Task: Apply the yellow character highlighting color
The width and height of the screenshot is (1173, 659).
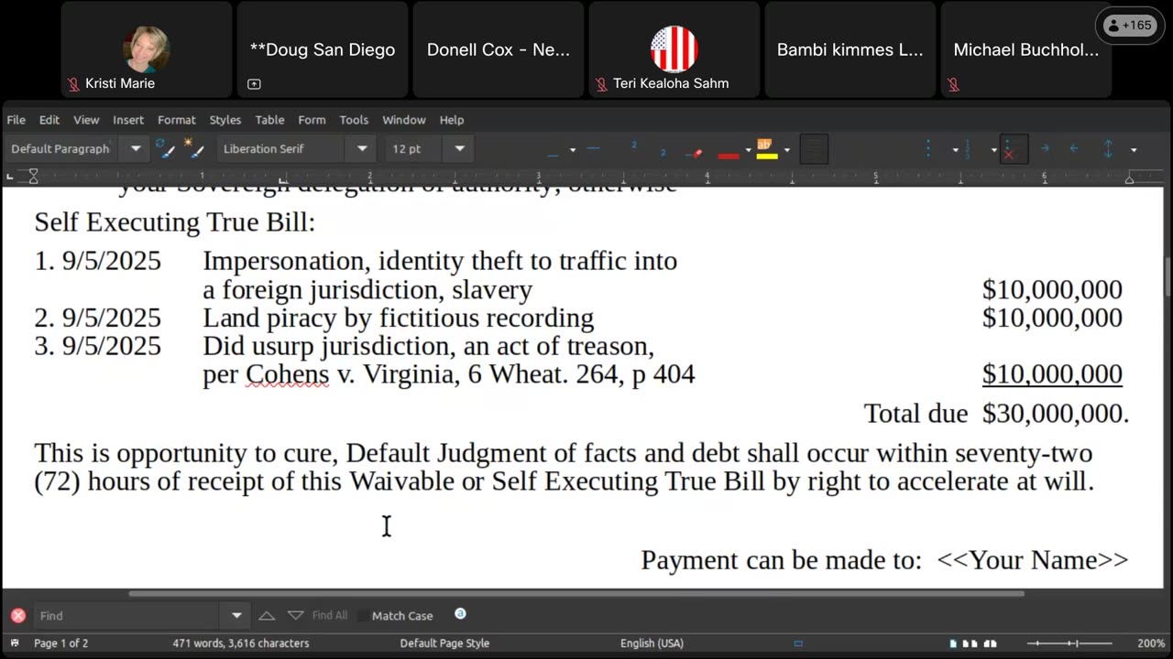Action: 766,149
